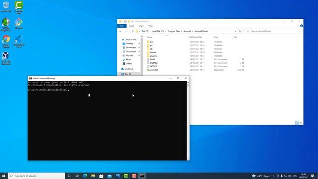Switch to Command Prompt via its taskbar icon
The width and height of the screenshot is (318, 179).
click(x=142, y=176)
